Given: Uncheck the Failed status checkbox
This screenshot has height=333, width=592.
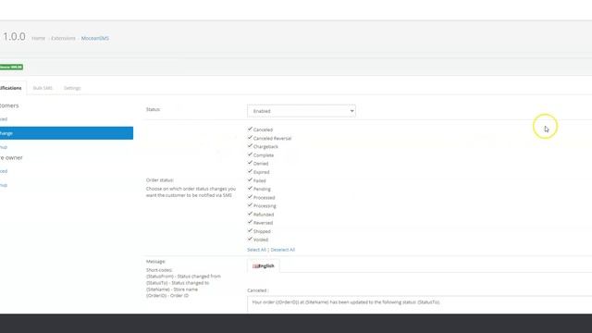Looking at the screenshot, I should (250, 180).
